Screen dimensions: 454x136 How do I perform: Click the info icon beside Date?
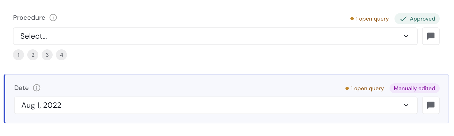[x=37, y=88]
